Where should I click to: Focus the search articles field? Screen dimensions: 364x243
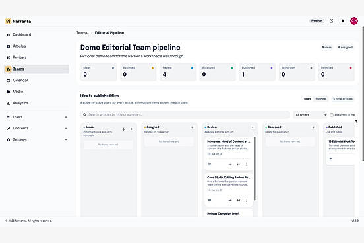pos(185,115)
